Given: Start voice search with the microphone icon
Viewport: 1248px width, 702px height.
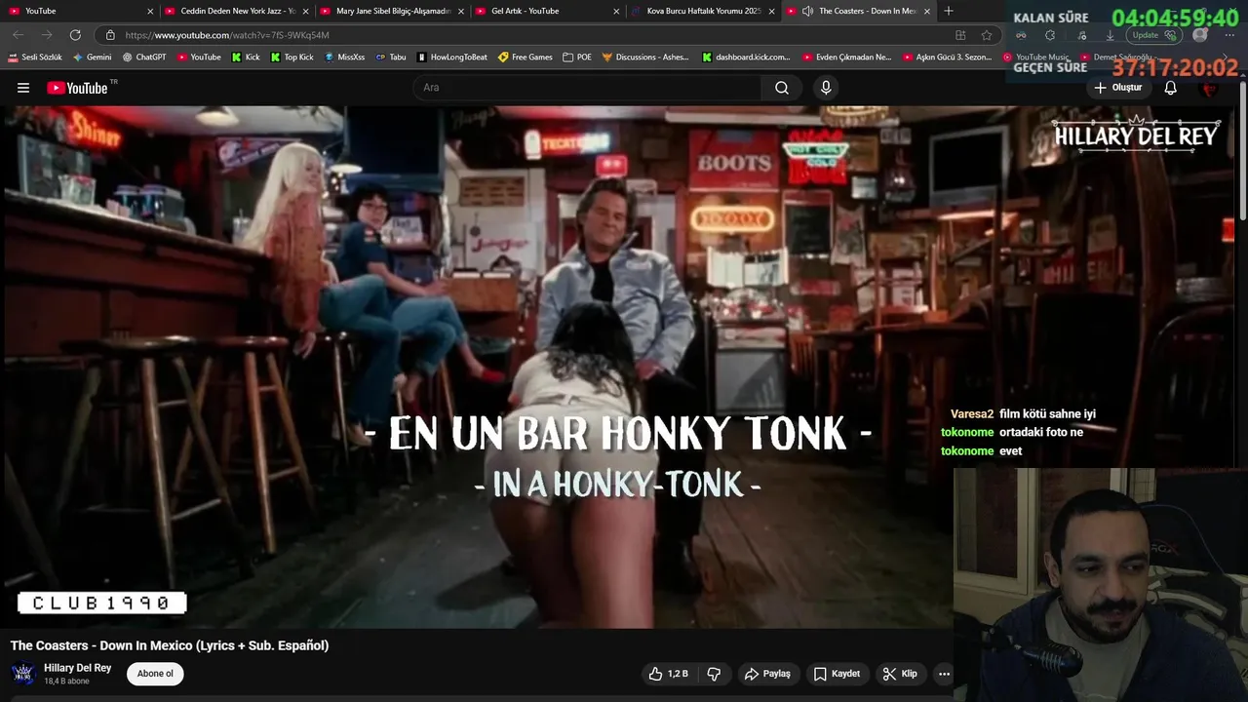Looking at the screenshot, I should tap(826, 88).
